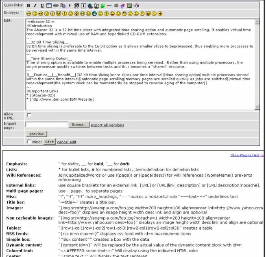Click the Tables: help label
The image size is (266, 257).
pos(13,228)
